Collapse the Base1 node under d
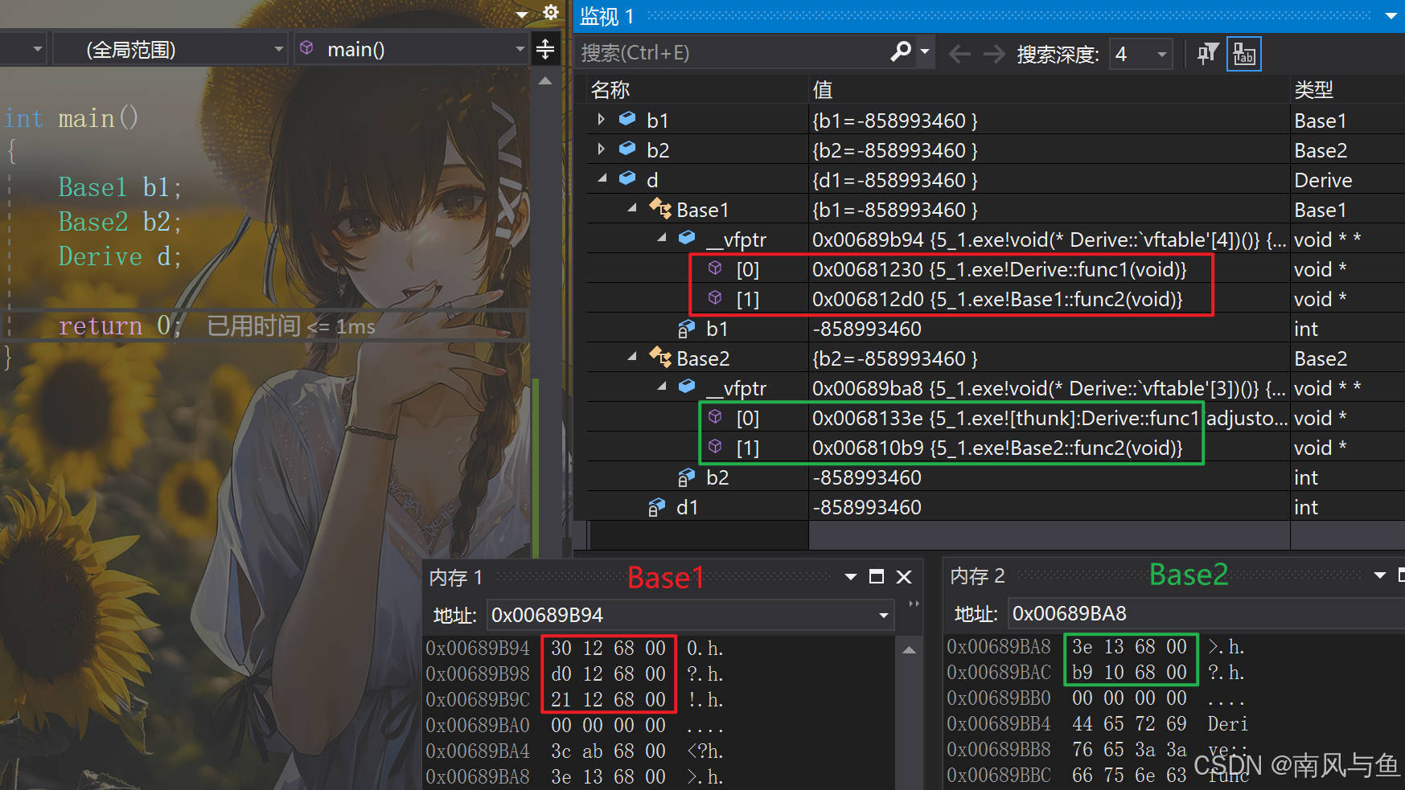 pyautogui.click(x=632, y=207)
